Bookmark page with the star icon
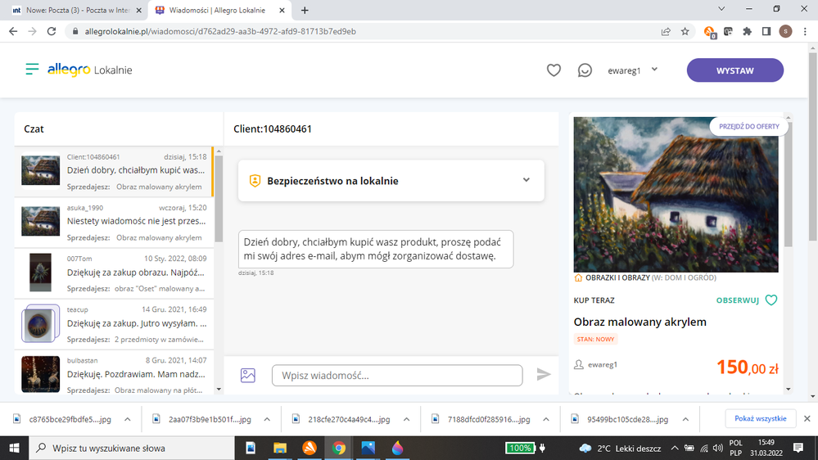 click(685, 31)
